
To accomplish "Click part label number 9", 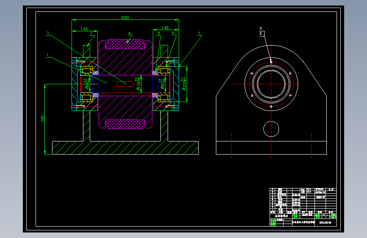I will tap(261, 28).
